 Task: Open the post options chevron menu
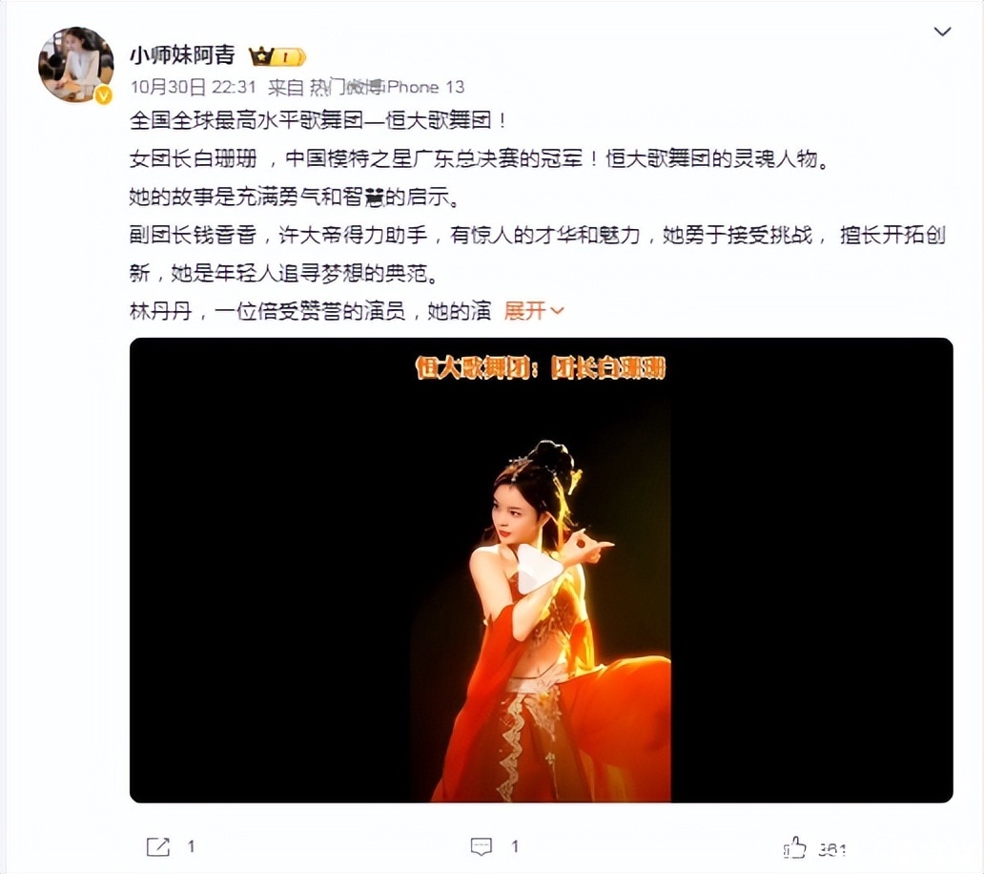(943, 31)
